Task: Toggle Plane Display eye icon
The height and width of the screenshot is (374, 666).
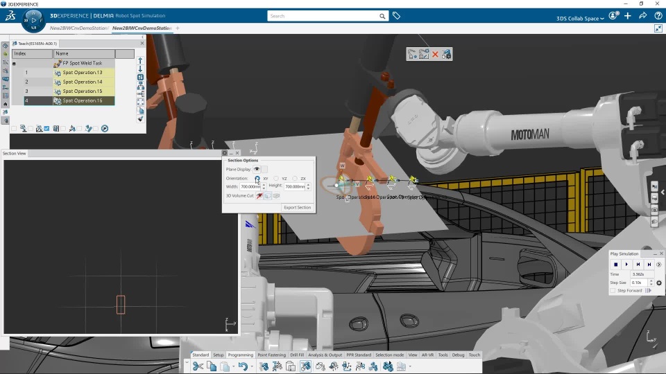Action: (x=257, y=169)
